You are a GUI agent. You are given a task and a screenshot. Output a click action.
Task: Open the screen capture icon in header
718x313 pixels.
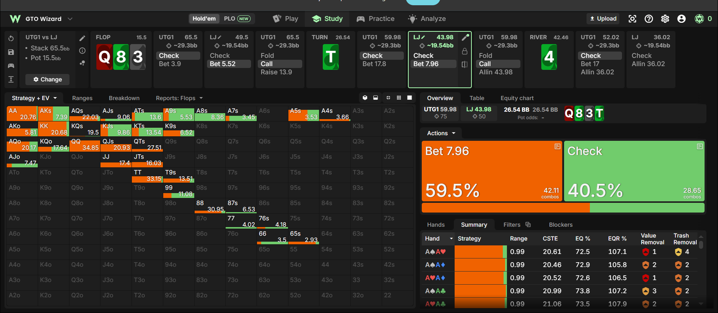click(x=632, y=19)
